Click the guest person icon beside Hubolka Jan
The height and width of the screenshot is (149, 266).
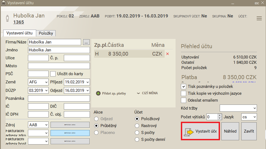(x=7, y=19)
